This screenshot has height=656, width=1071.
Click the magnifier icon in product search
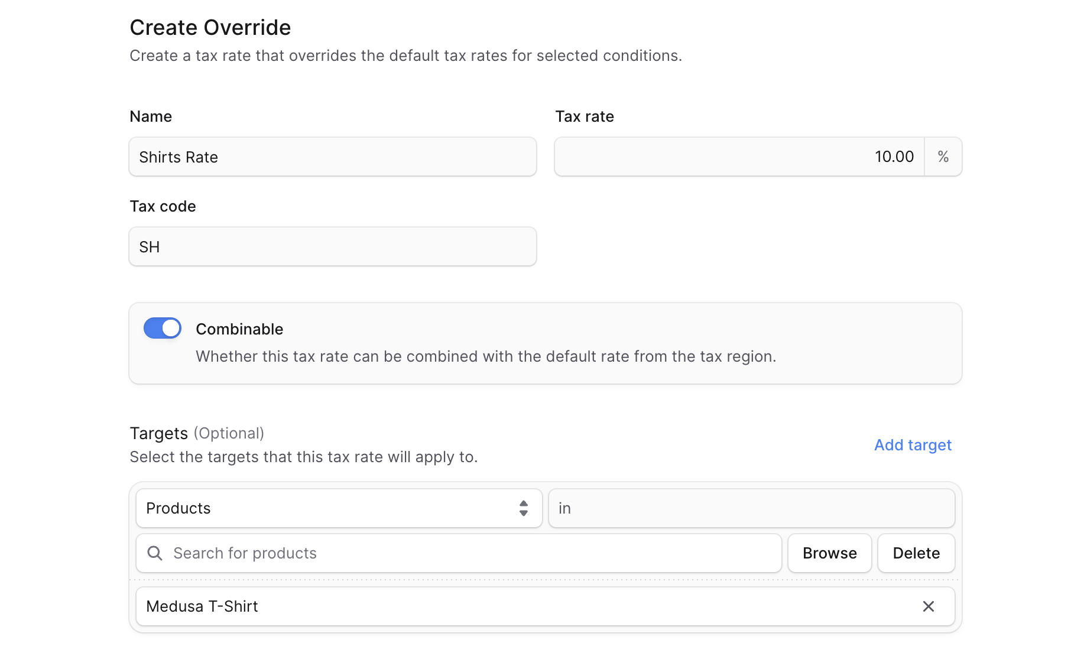click(x=155, y=553)
